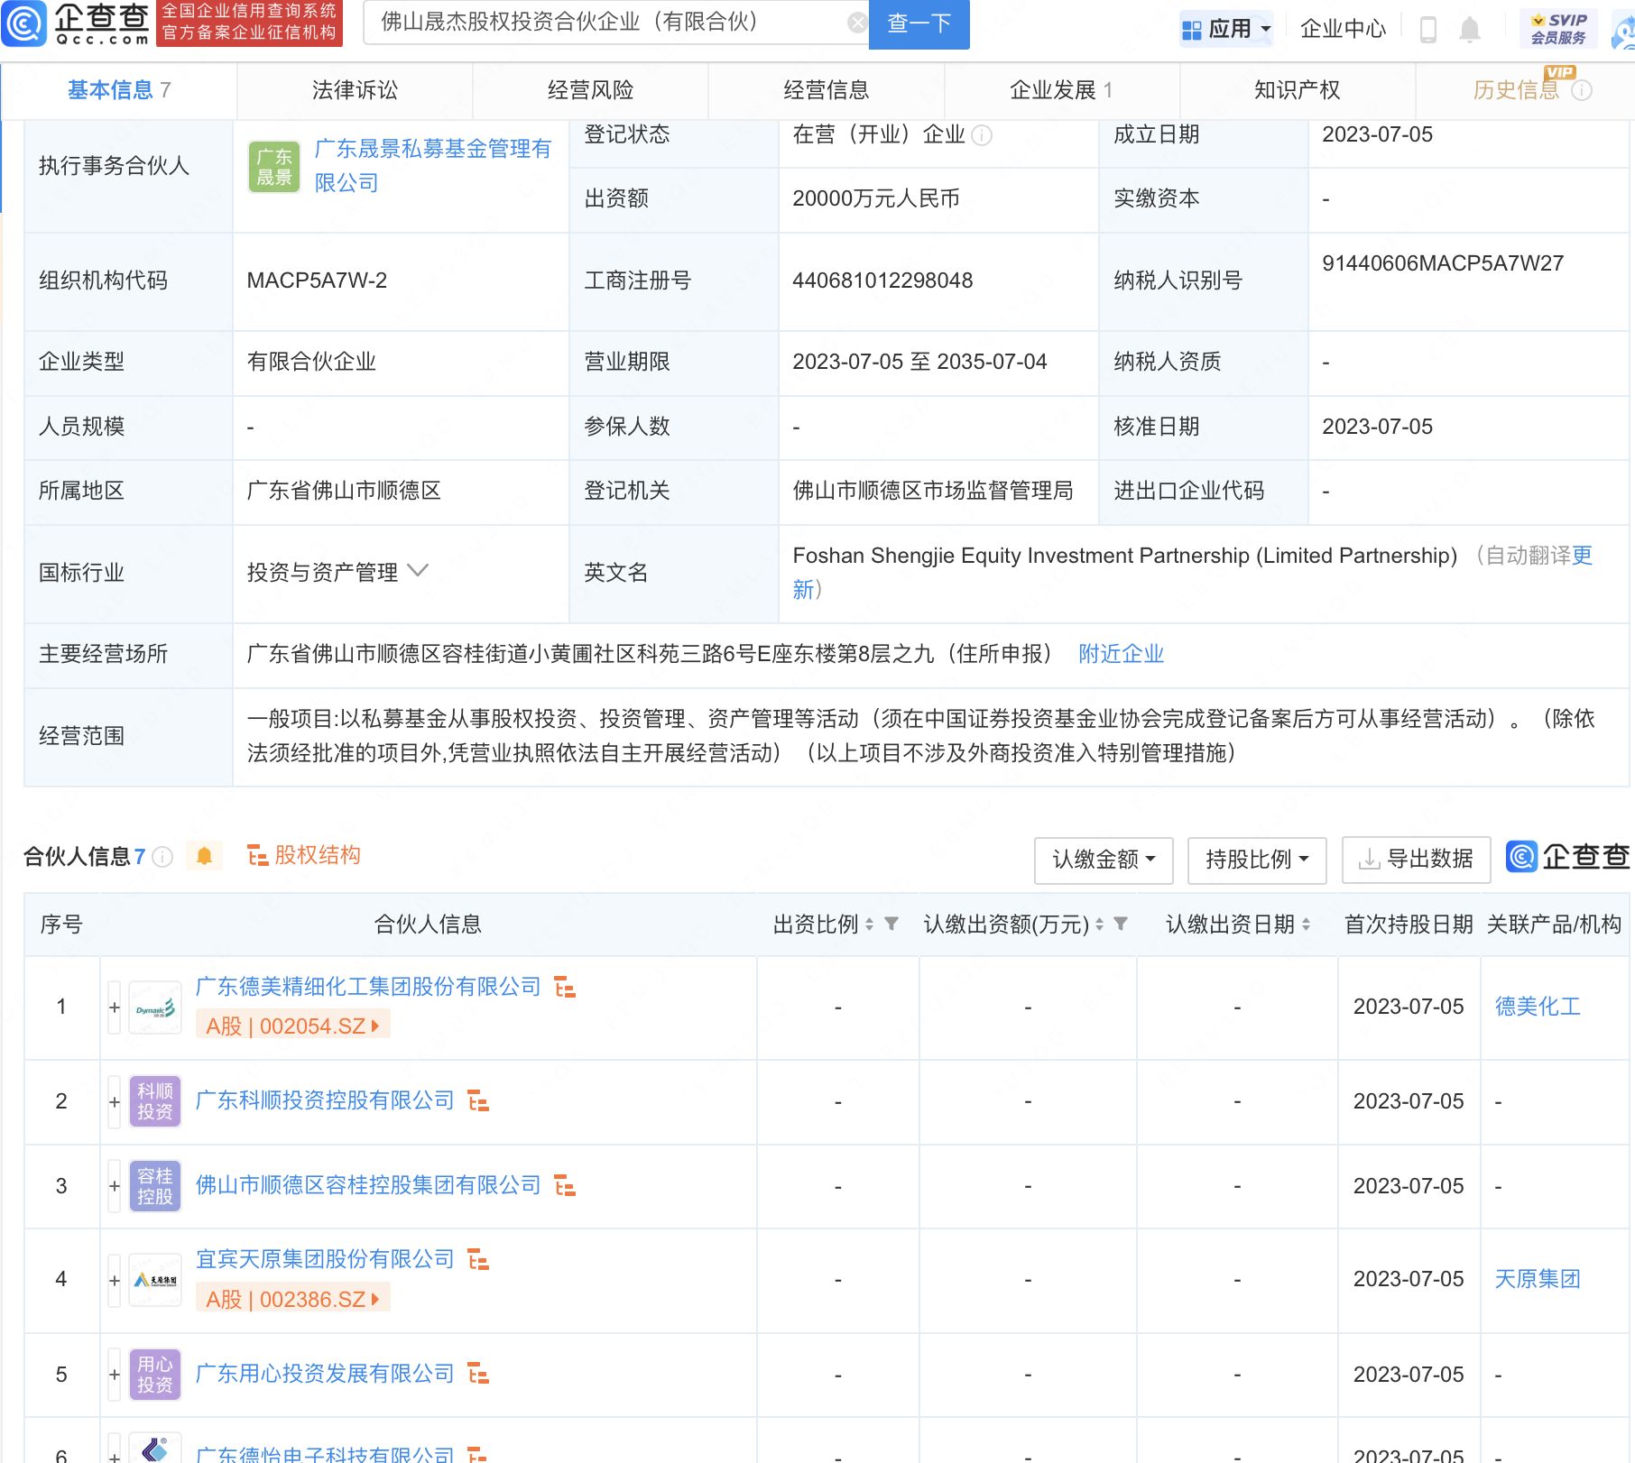Click the orange bell alert for partner info

[x=204, y=856]
